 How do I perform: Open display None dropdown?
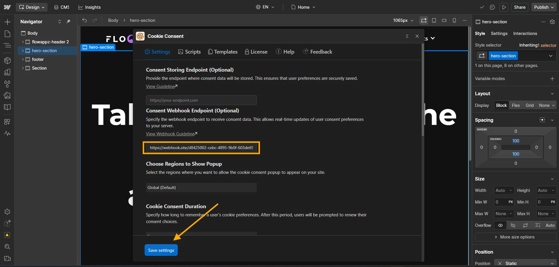click(x=547, y=105)
